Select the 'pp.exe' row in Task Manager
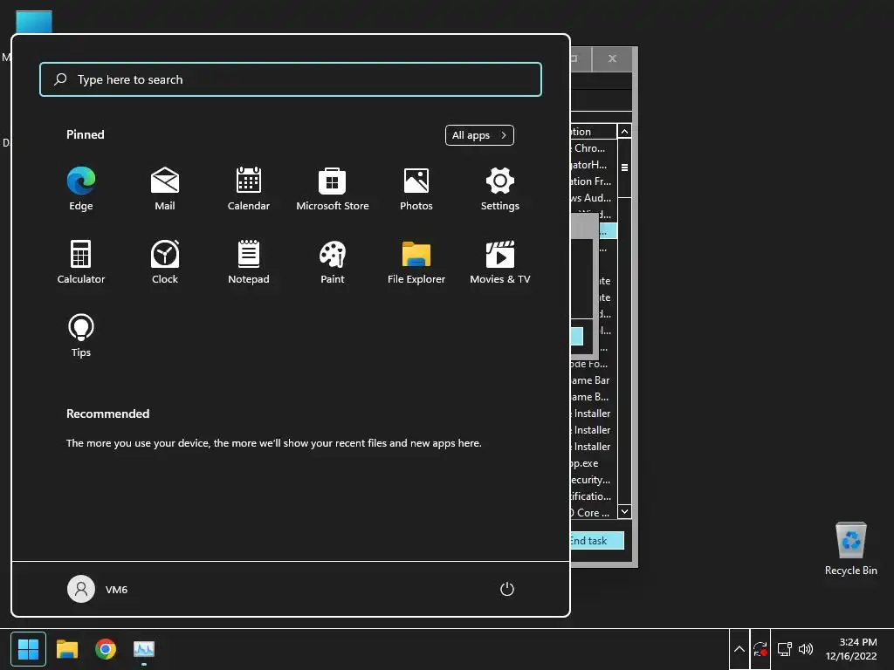The image size is (894, 670). pos(594,463)
